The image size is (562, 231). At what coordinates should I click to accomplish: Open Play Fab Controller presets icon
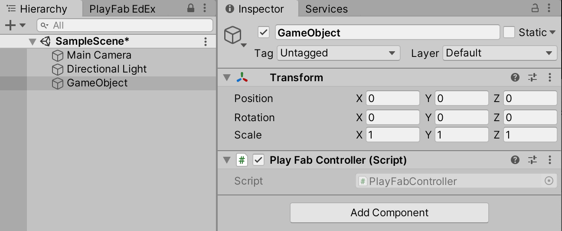[533, 160]
